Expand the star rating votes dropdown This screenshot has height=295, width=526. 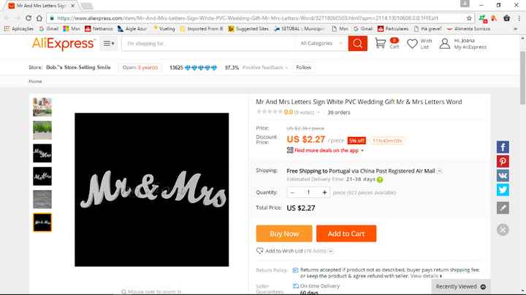(319, 112)
